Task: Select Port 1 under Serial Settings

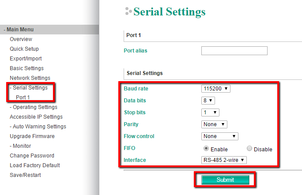Action: [x=23, y=97]
